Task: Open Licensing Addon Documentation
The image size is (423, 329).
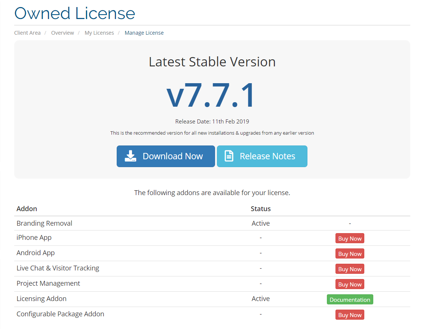Action: pyautogui.click(x=350, y=300)
